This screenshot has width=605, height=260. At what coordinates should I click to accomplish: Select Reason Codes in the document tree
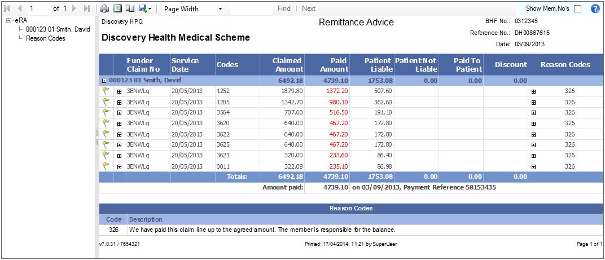click(45, 38)
